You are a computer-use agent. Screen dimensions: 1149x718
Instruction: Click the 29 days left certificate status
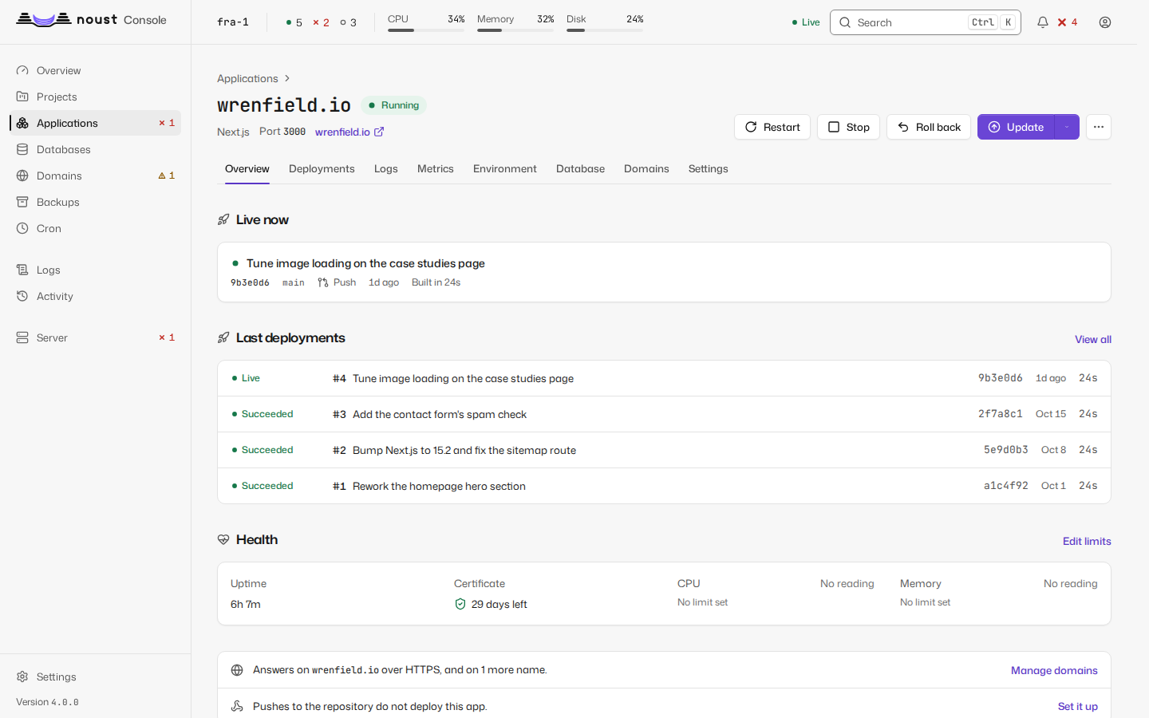[491, 604]
